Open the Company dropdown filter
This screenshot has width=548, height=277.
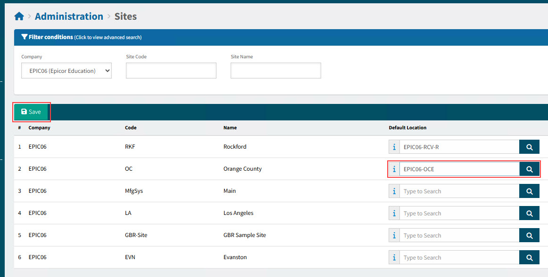[66, 71]
